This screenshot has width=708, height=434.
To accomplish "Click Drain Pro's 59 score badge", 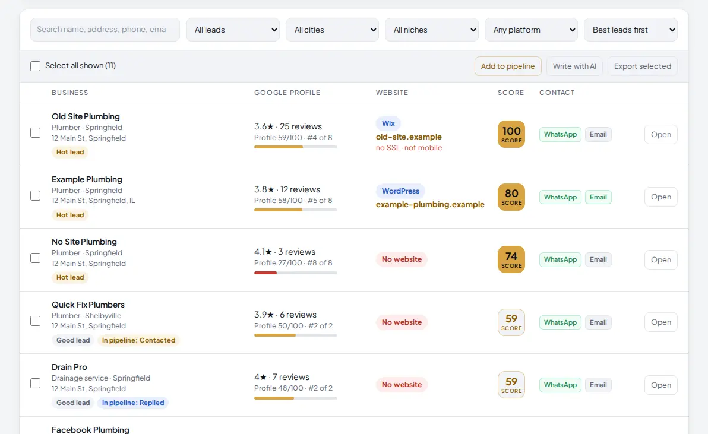I will tap(511, 385).
